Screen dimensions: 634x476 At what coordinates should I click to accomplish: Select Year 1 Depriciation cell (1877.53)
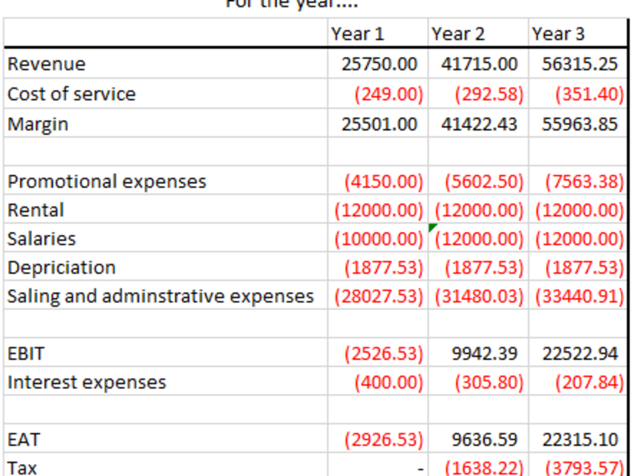click(x=378, y=267)
